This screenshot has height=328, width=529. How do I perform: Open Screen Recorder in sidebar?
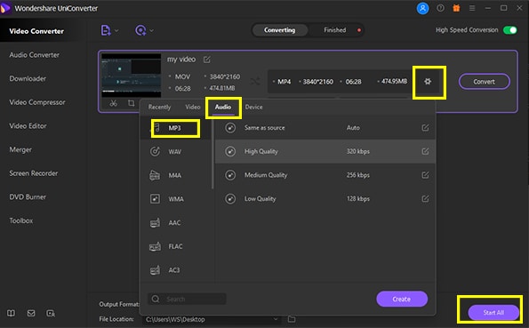(x=34, y=173)
